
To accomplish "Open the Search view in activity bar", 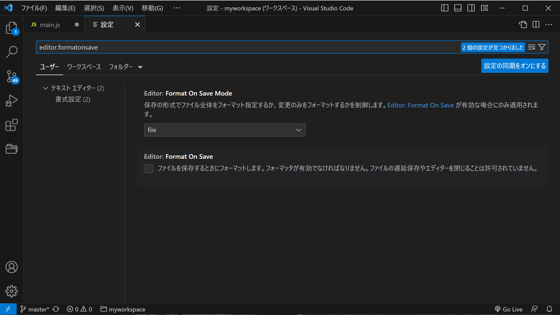I will (x=12, y=52).
